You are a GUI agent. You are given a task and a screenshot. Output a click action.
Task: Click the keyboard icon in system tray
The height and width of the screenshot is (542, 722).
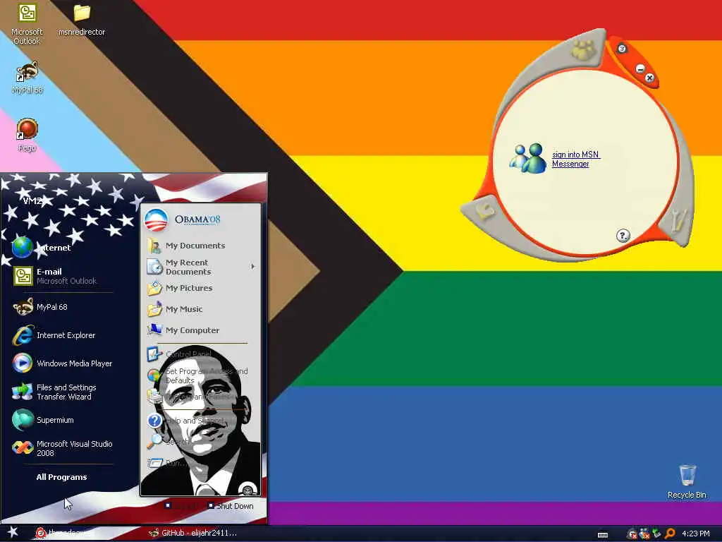602,535
